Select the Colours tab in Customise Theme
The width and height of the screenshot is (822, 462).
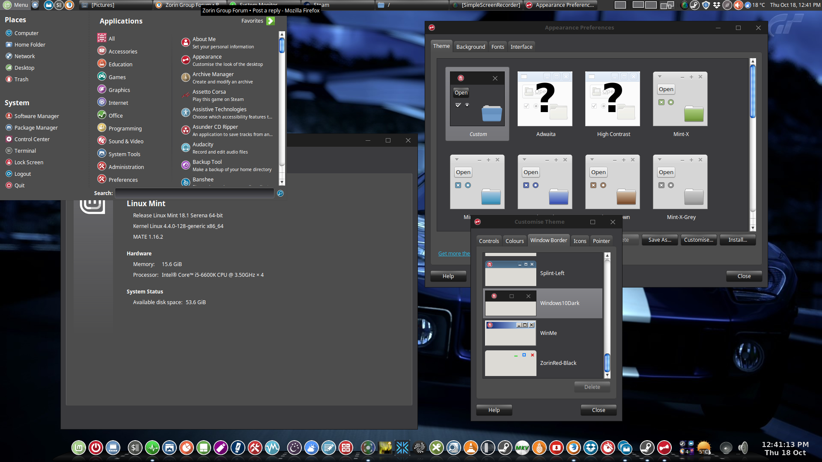click(x=514, y=240)
